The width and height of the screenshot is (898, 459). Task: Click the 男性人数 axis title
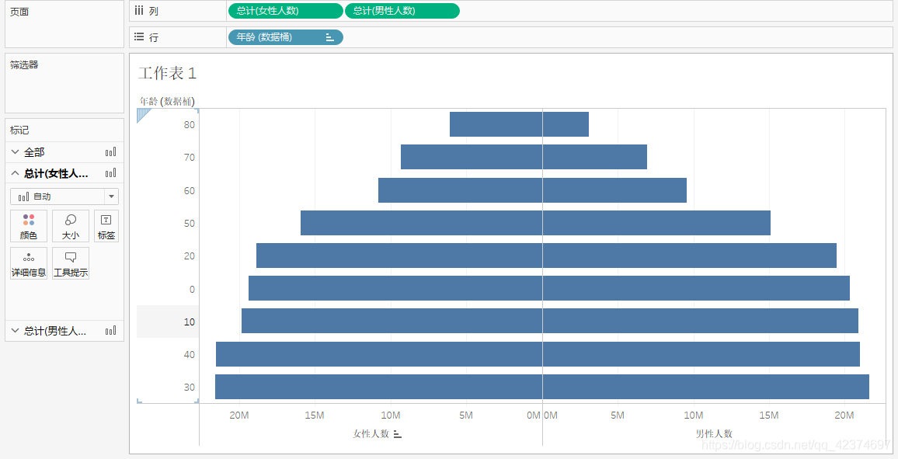[x=714, y=434]
